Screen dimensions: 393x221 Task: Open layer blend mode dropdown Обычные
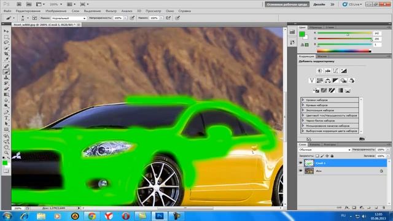click(325, 150)
